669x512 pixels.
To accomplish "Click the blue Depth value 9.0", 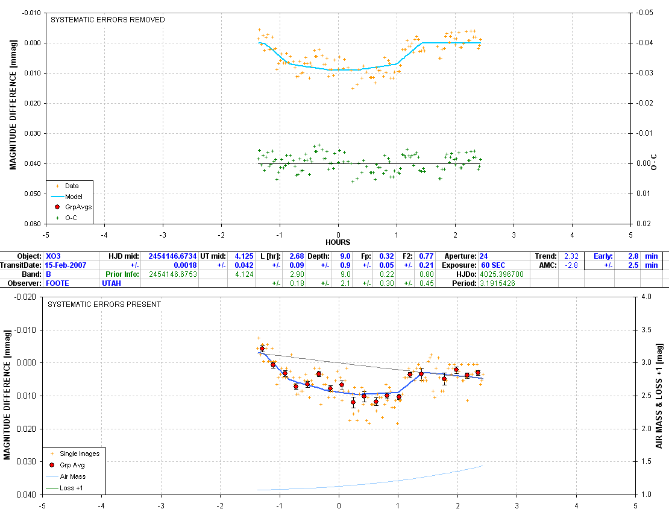I will [345, 256].
